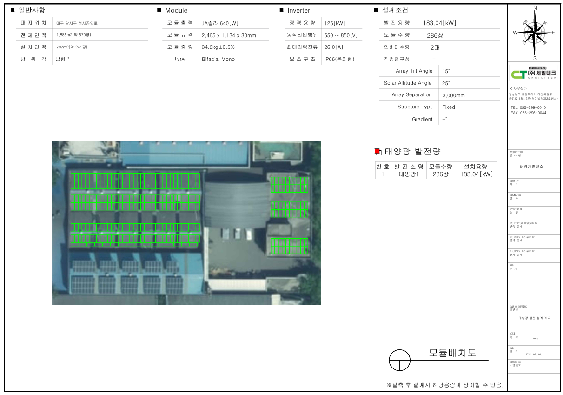
Task: Click the 모듈배치도 drawing title text
Action: pos(452,353)
